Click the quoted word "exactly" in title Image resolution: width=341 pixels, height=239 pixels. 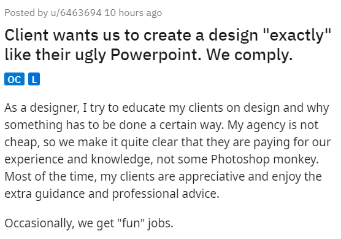[x=297, y=35]
